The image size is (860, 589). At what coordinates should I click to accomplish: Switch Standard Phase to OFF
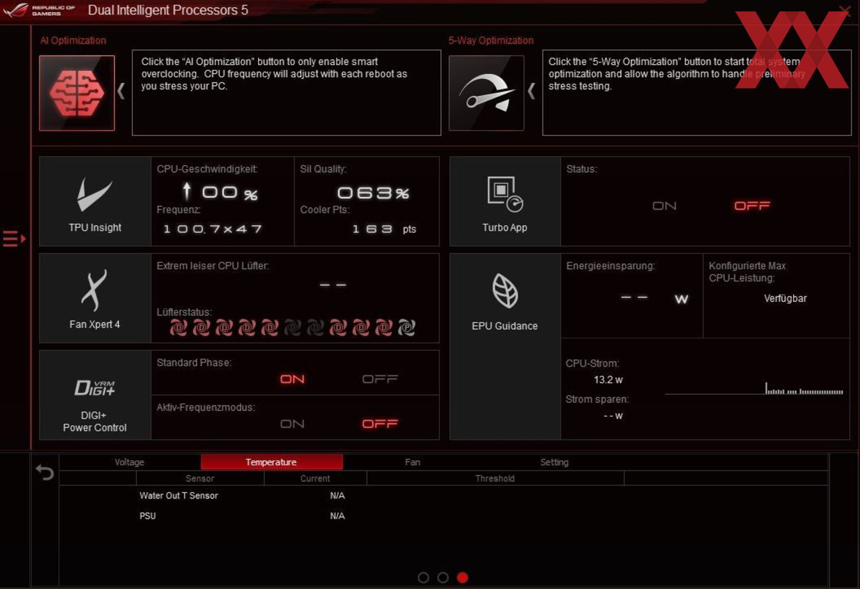[380, 379]
